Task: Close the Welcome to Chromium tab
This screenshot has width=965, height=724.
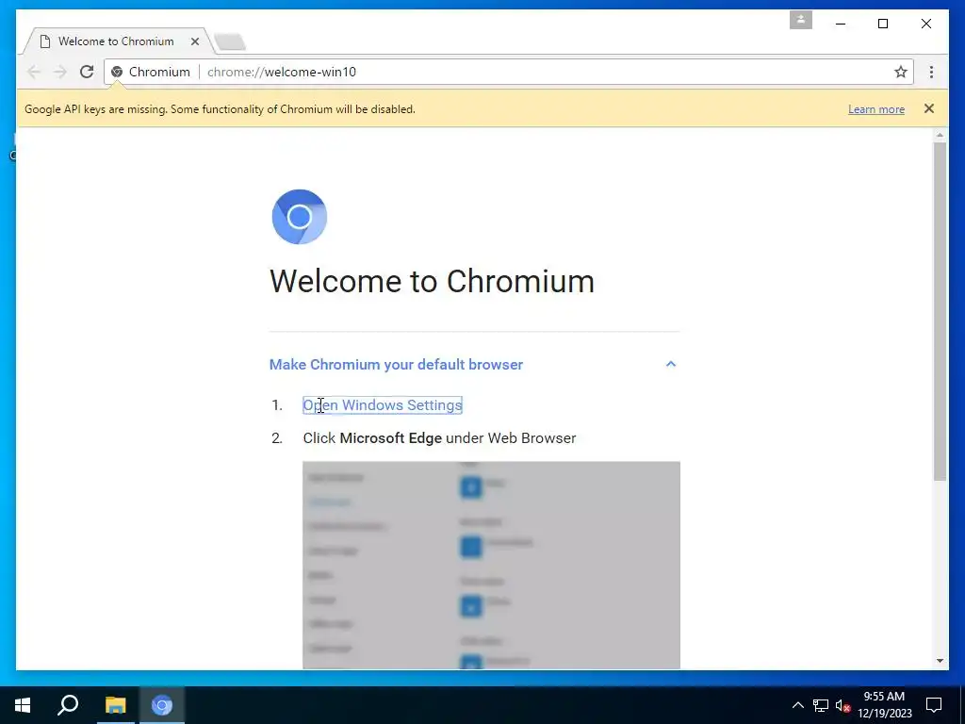Action: point(194,41)
